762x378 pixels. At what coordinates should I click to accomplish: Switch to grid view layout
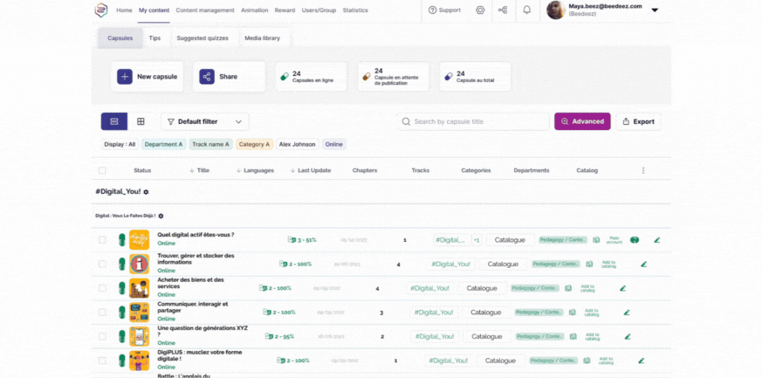[x=141, y=121]
